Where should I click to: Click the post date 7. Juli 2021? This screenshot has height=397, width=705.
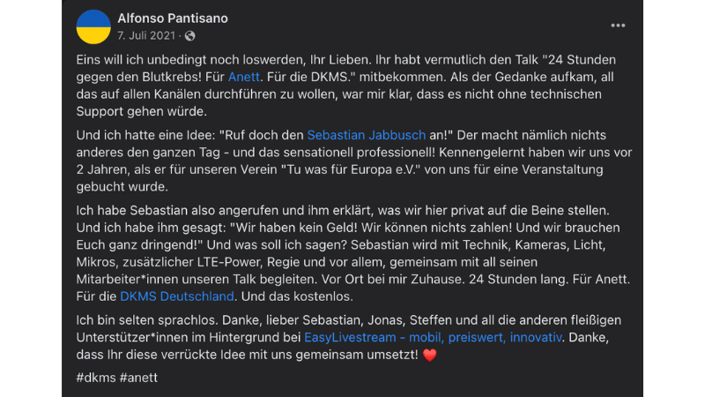[145, 36]
